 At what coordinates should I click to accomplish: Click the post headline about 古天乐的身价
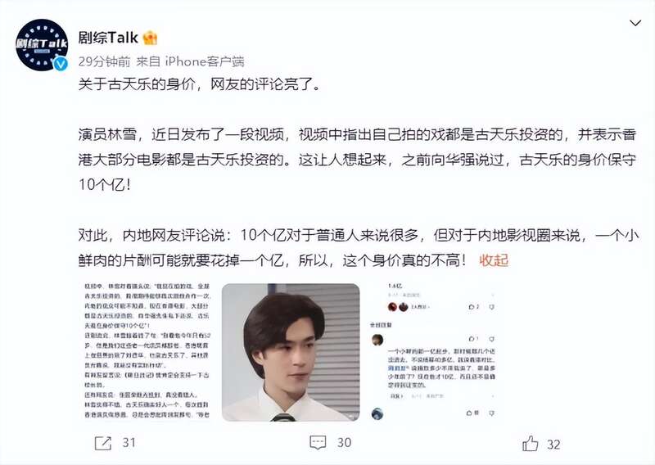[199, 84]
